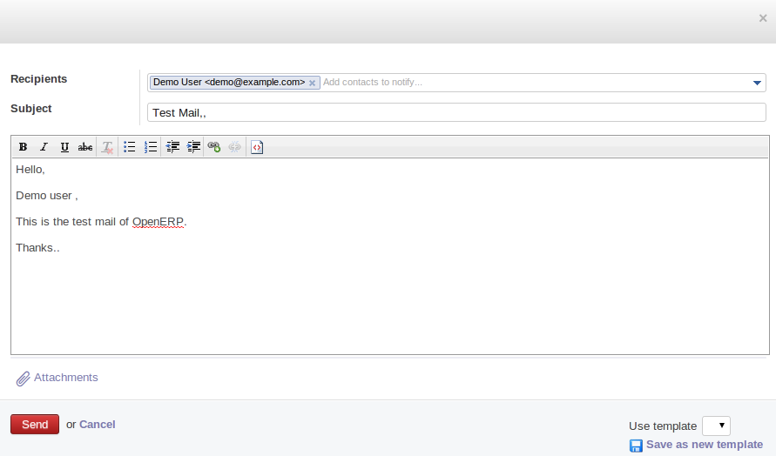Insert a bulleted list
776x456 pixels.
pos(130,147)
